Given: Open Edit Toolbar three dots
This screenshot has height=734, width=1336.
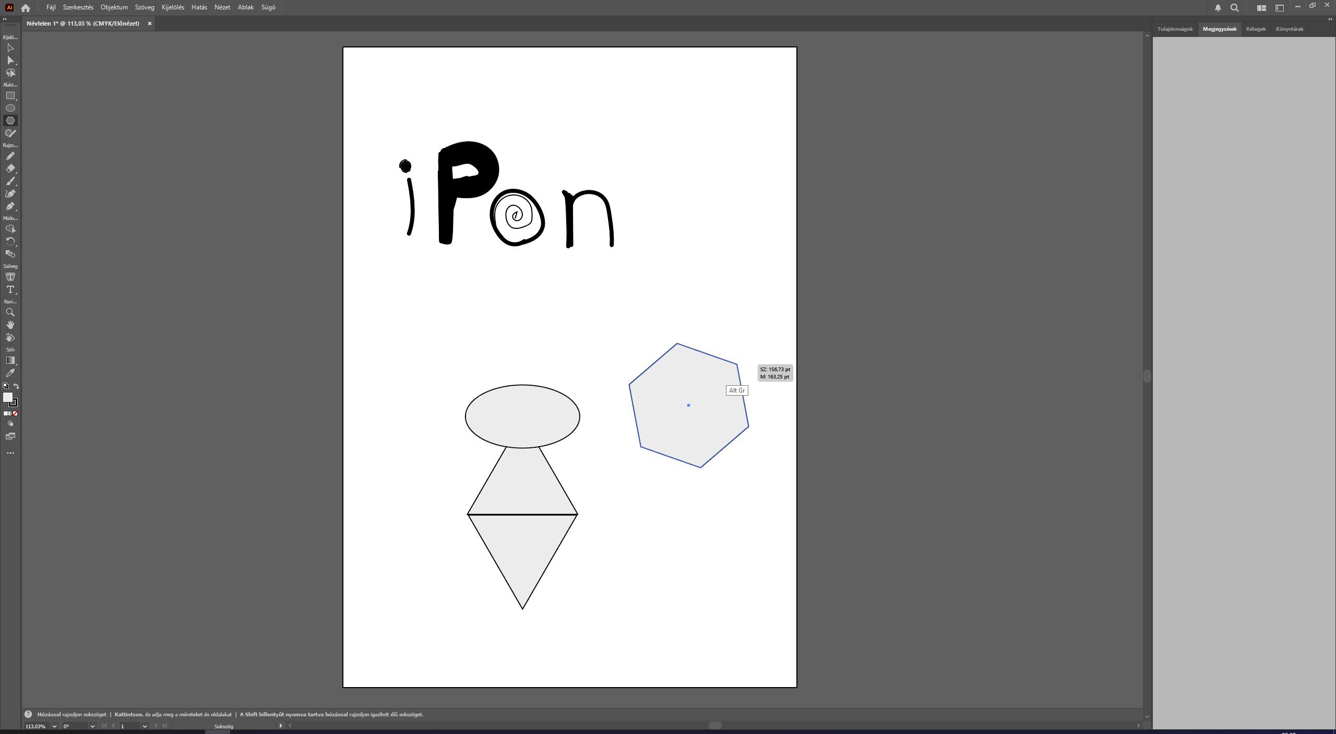Looking at the screenshot, I should click(x=10, y=454).
